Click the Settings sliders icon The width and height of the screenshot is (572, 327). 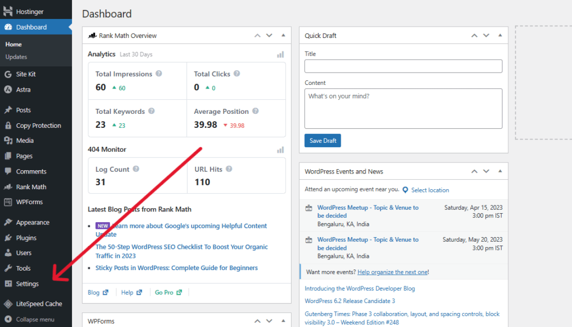click(x=8, y=283)
